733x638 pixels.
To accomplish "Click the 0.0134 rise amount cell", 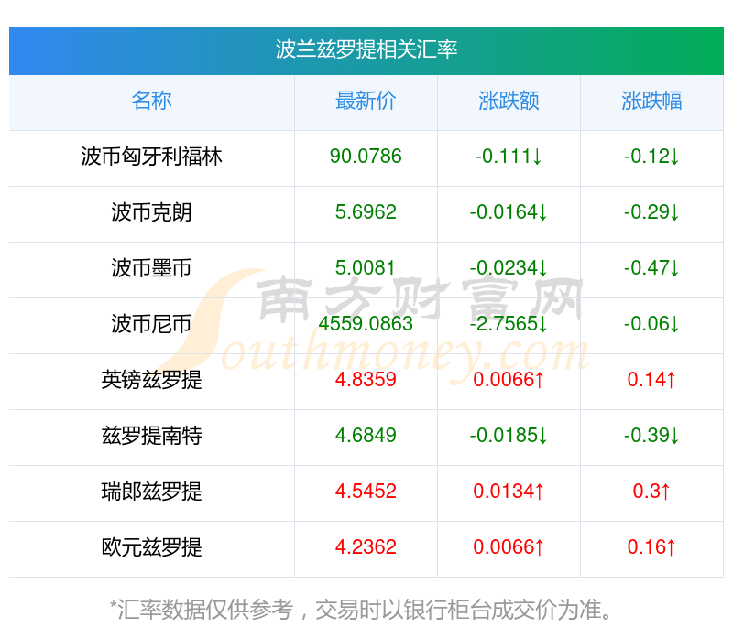I will click(509, 492).
